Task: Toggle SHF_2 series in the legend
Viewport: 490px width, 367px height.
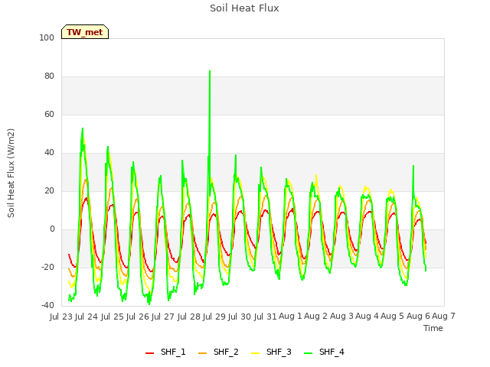Action: (218, 352)
